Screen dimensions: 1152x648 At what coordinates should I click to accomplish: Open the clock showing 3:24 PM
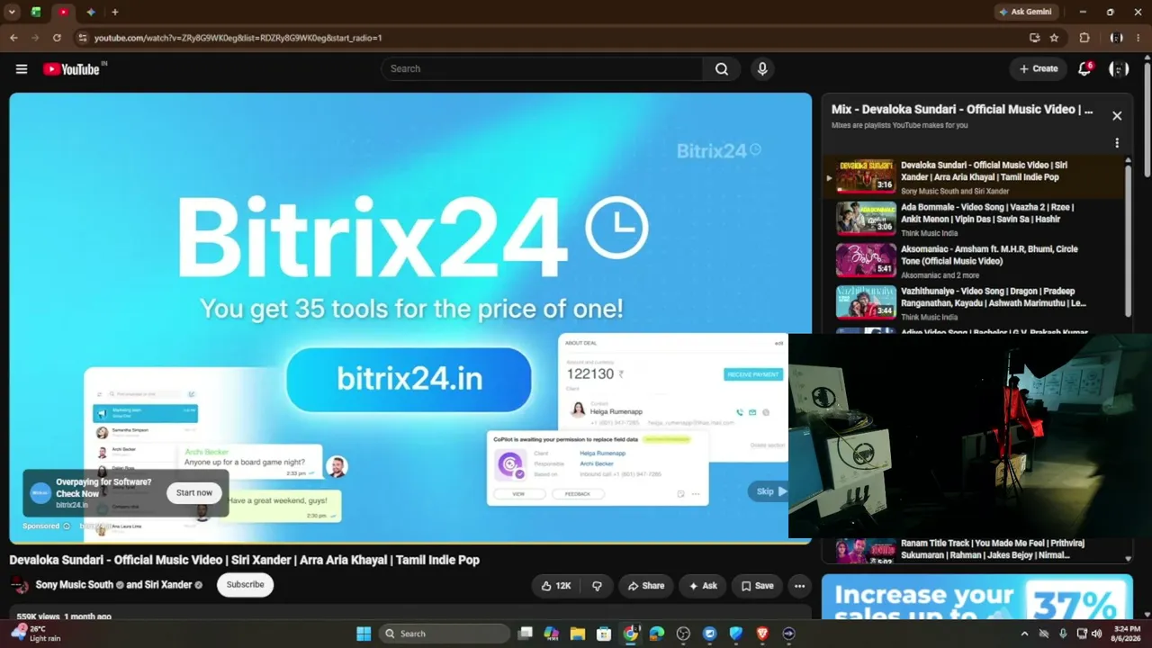[1127, 634]
